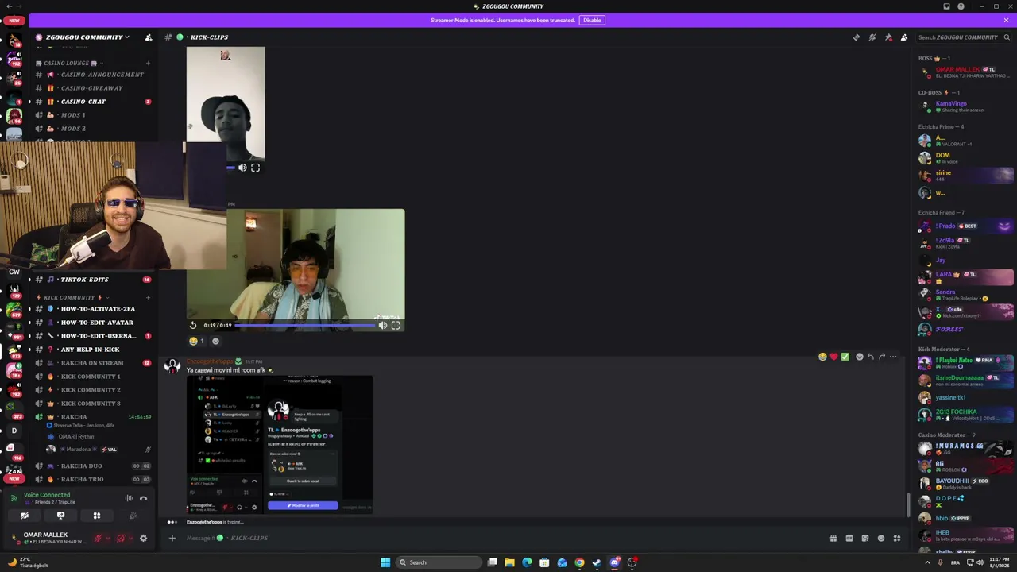Image resolution: width=1017 pixels, height=572 pixels.
Task: Toggle the laughing emoji reaction count
Action: [x=197, y=341]
